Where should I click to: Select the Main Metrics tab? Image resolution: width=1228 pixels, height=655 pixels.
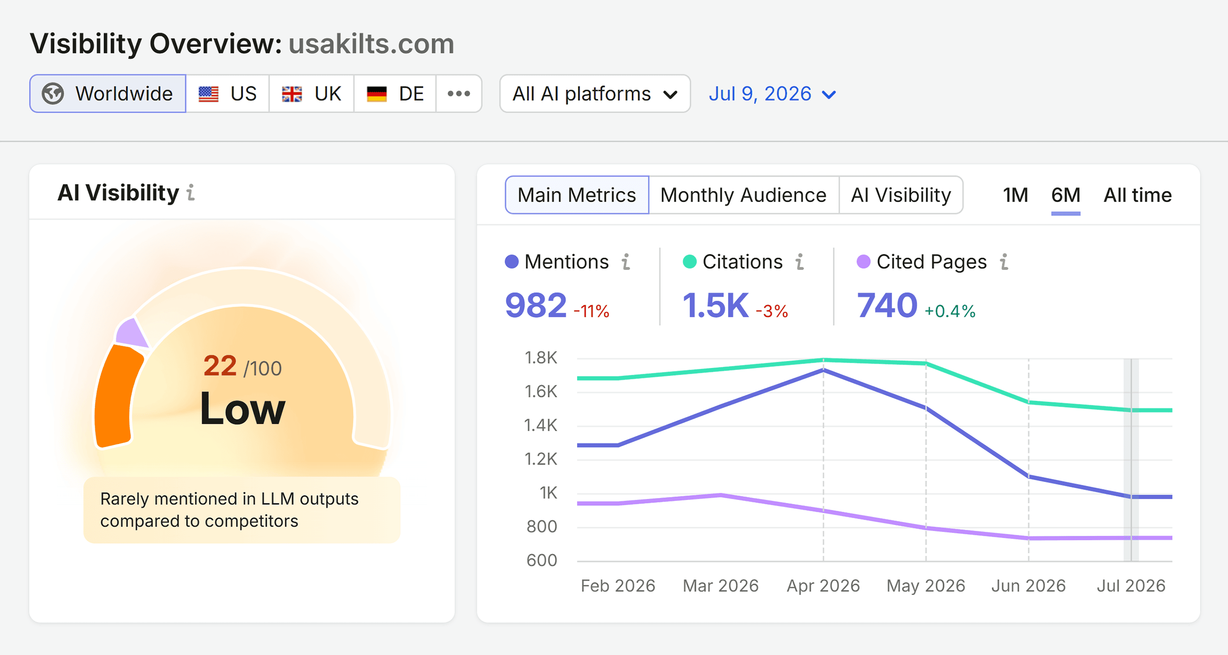pyautogui.click(x=577, y=195)
